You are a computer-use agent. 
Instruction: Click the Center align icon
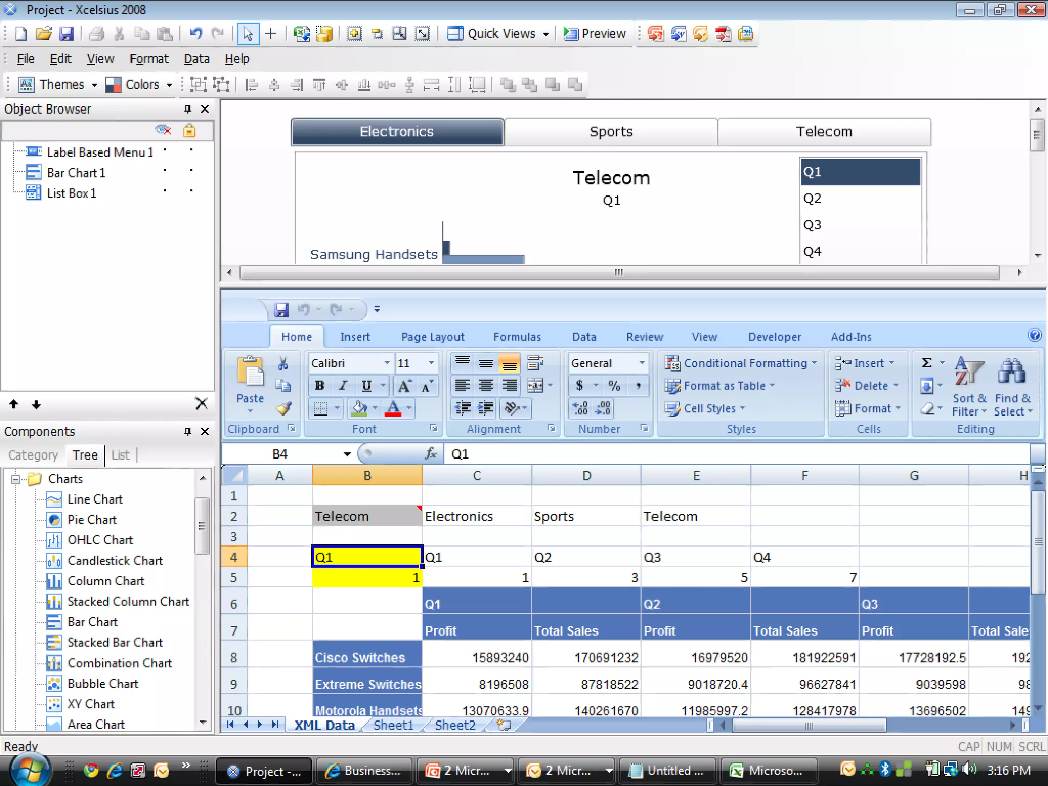click(486, 386)
